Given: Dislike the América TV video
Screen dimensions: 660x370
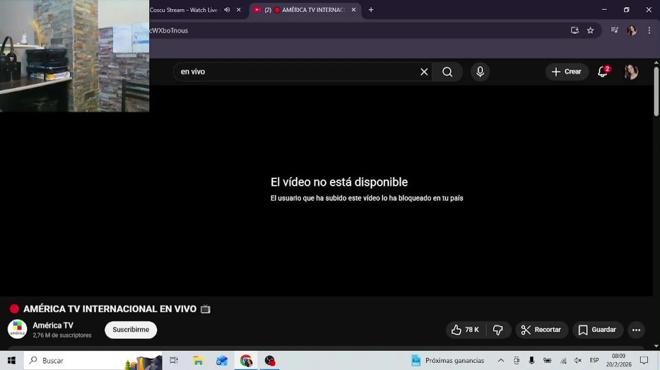Looking at the screenshot, I should pyautogui.click(x=498, y=330).
